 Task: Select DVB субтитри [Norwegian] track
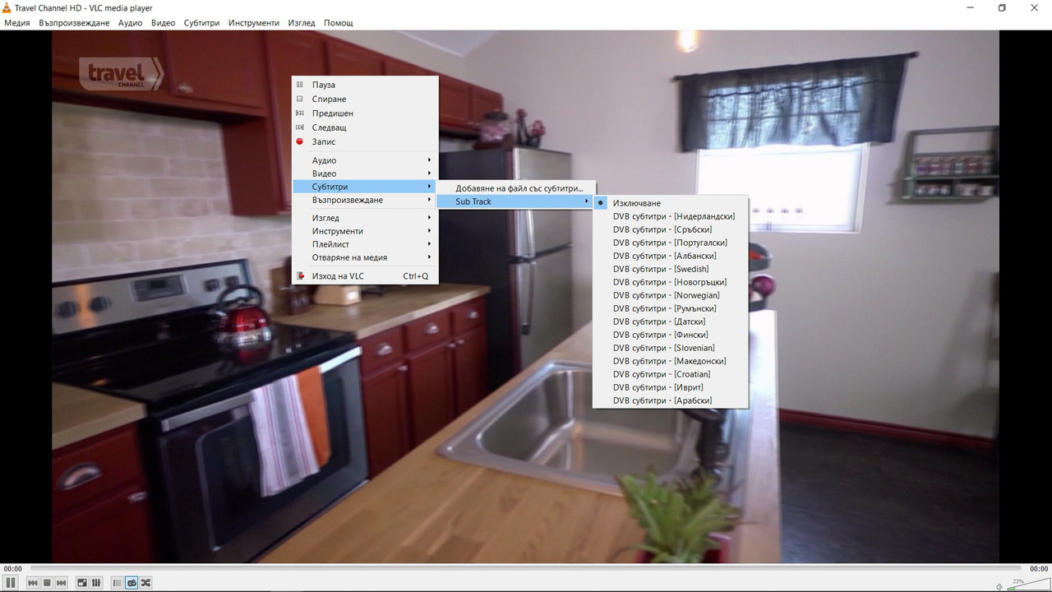tap(671, 295)
